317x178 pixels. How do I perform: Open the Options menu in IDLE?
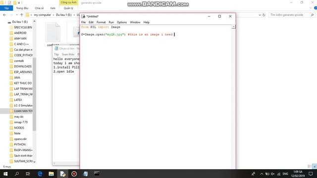click(x=122, y=22)
